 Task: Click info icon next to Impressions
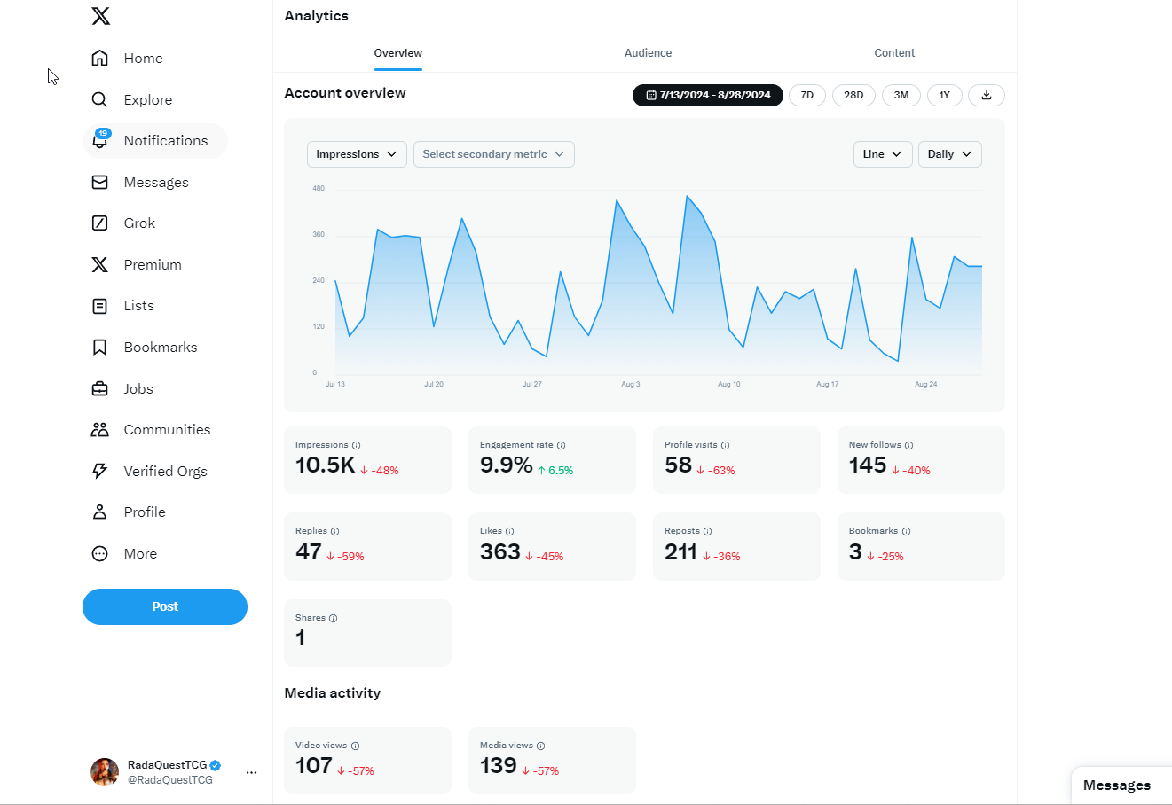pos(357,445)
